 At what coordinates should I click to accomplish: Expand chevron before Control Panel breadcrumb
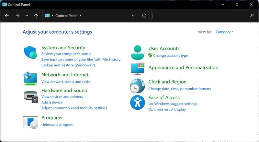[52, 16]
